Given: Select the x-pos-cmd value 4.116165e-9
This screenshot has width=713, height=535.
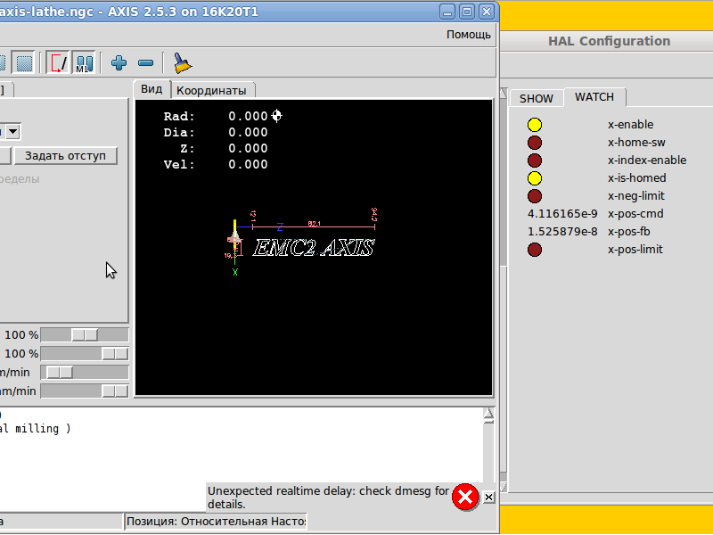Looking at the screenshot, I should (x=562, y=214).
